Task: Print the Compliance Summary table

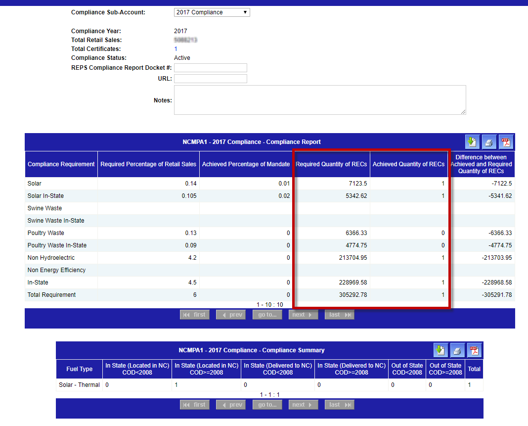Action: click(x=457, y=350)
